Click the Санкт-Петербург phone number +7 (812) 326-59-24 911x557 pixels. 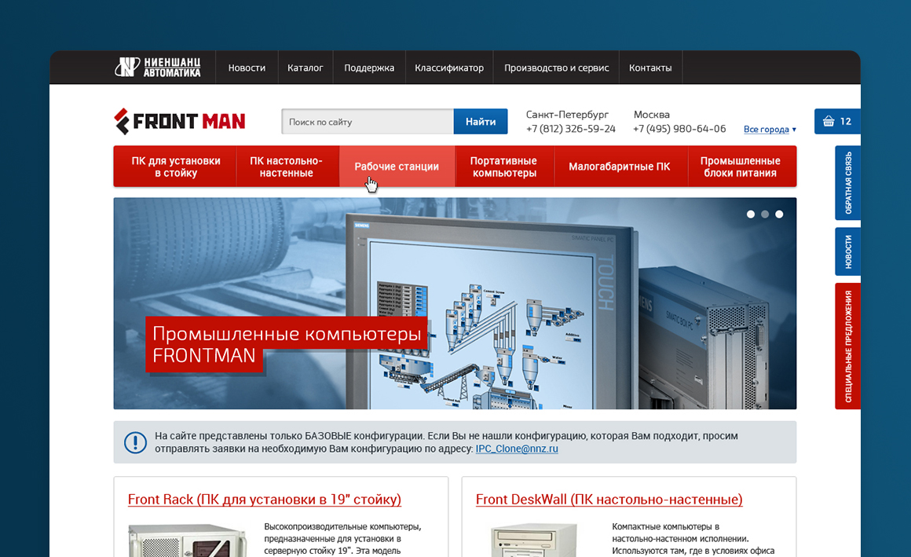570,129
